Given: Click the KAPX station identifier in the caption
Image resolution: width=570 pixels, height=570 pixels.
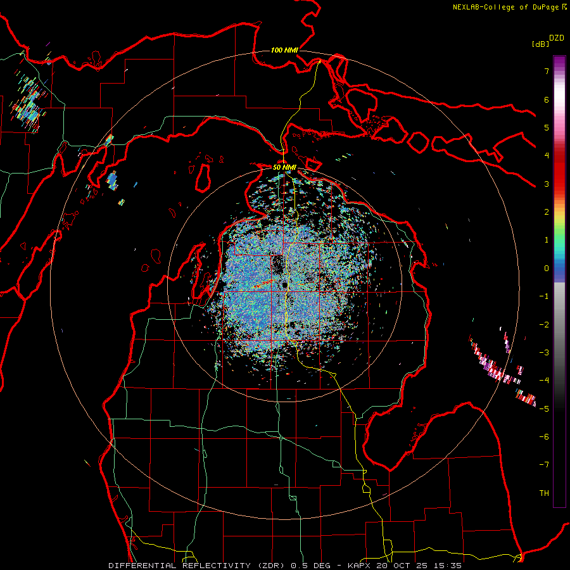Looking at the screenshot, I should tap(361, 566).
